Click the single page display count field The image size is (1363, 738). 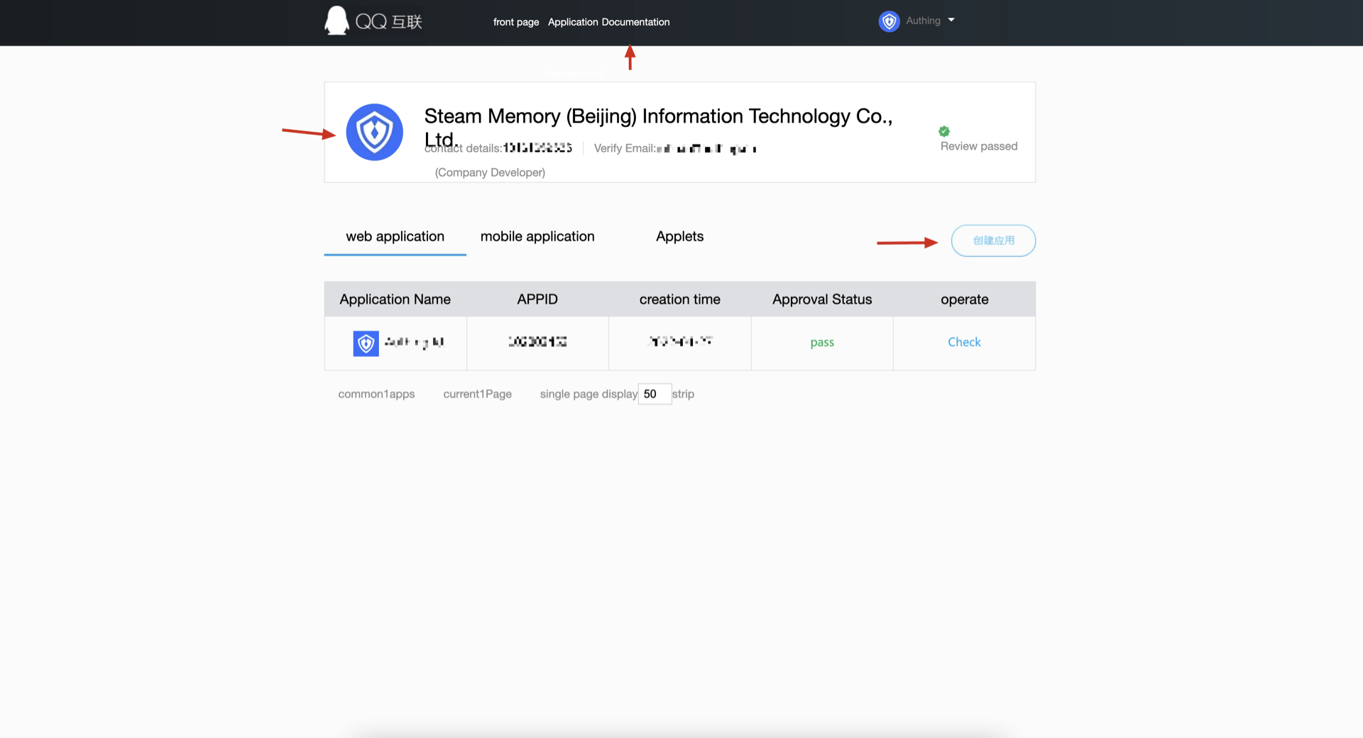pyautogui.click(x=654, y=394)
